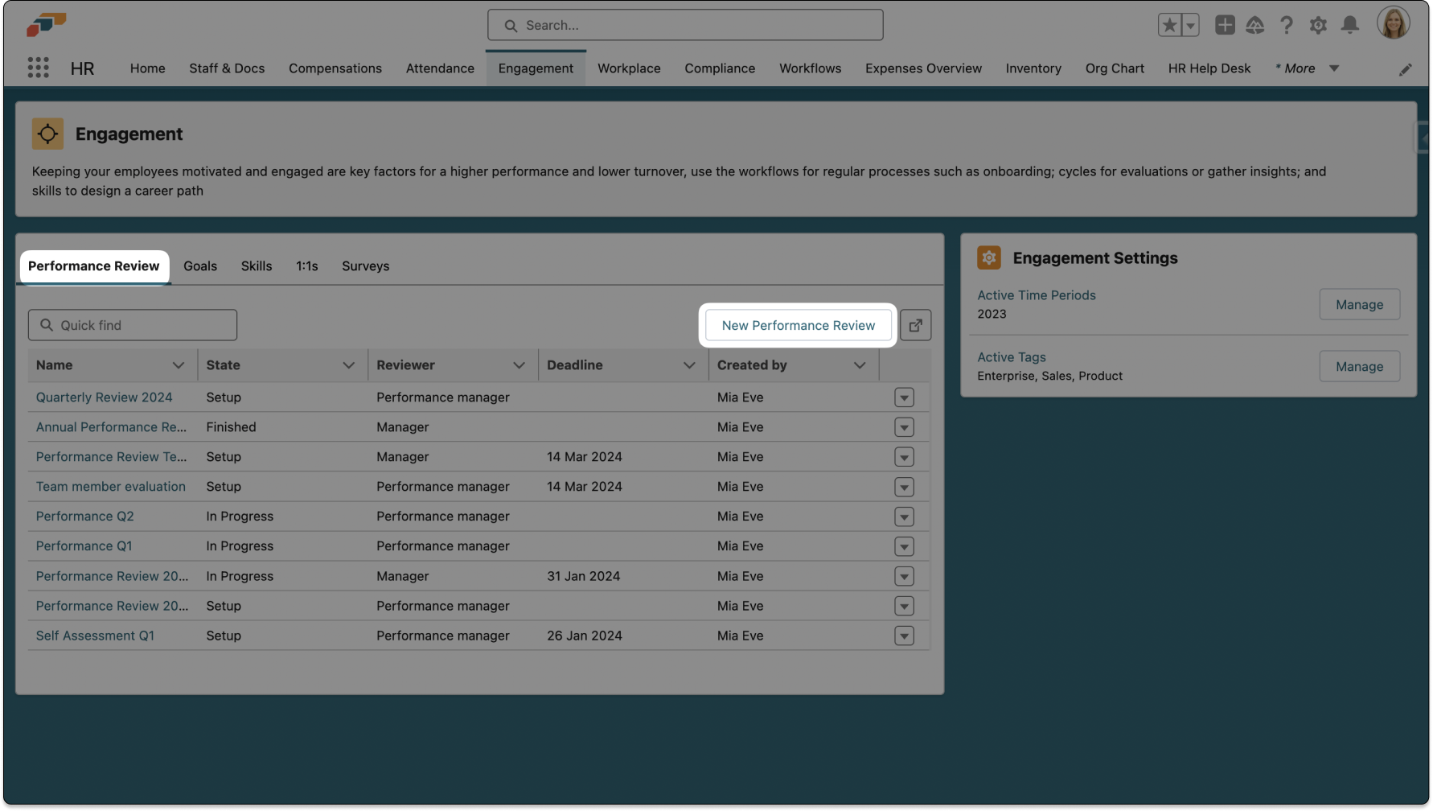The width and height of the screenshot is (1433, 811).
Task: Click the pencil edit navigation icon
Action: pos(1405,70)
